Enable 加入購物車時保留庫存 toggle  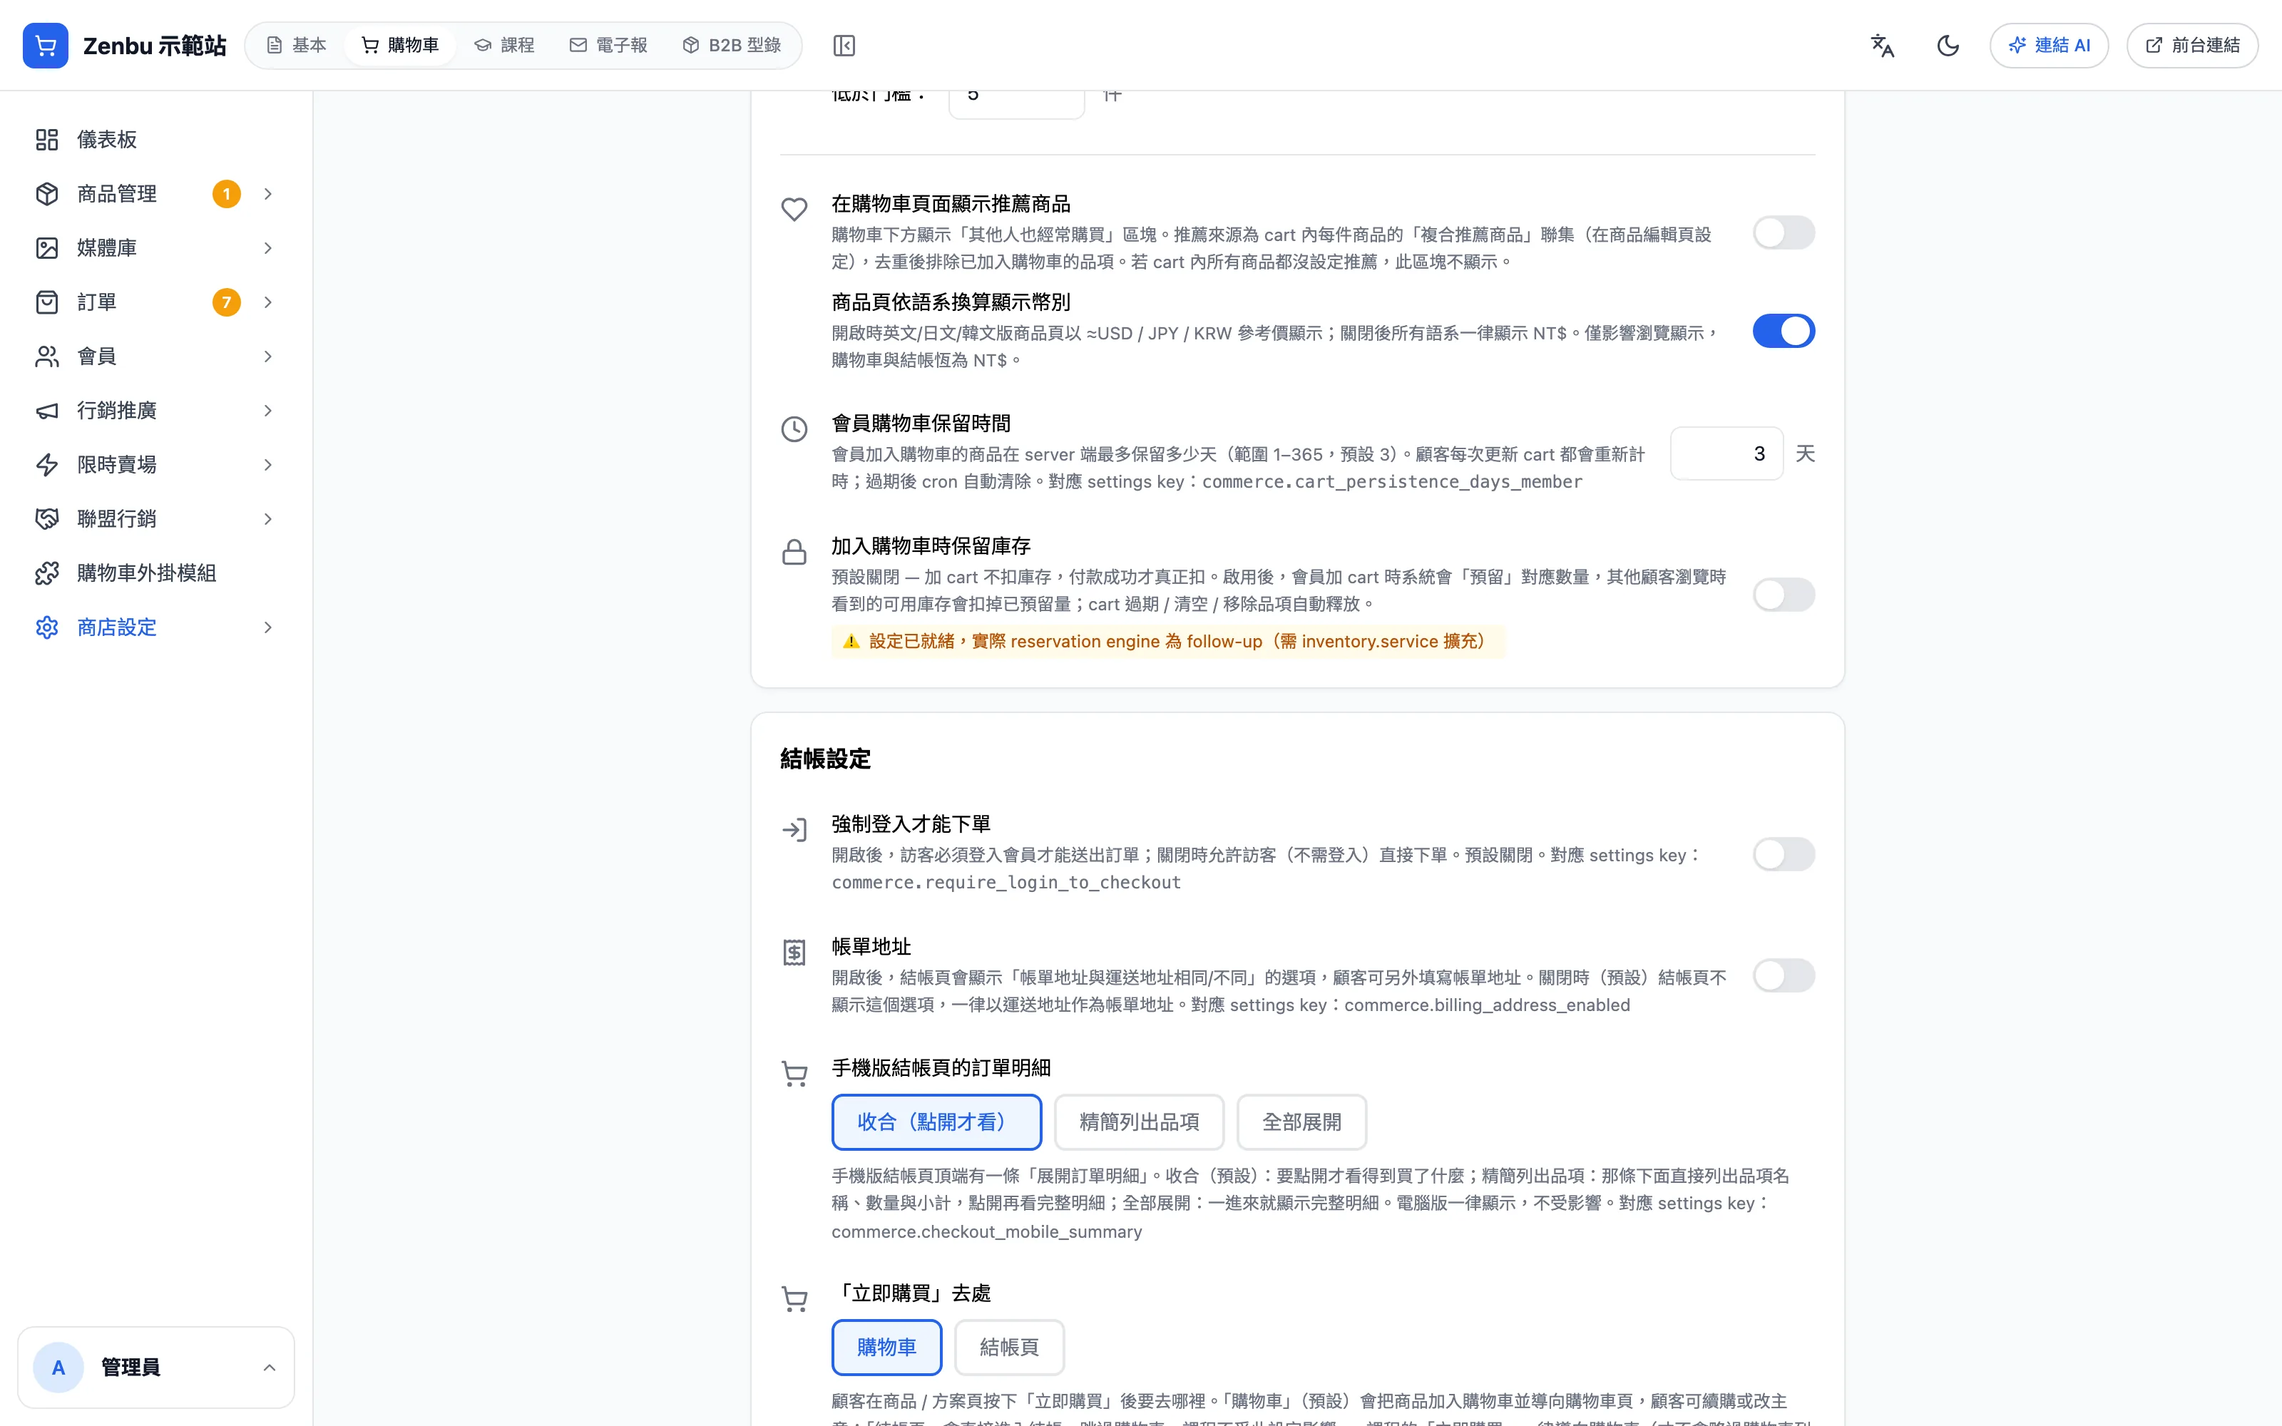tap(1783, 595)
